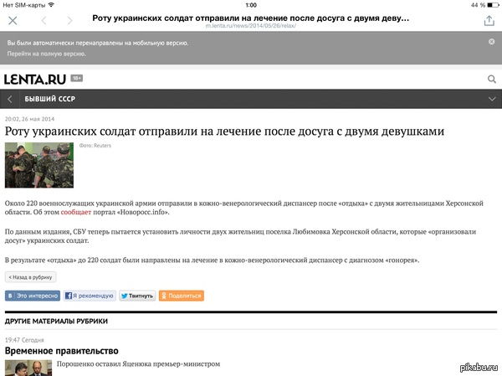Expand the БЫВШИЙ СССР section dropdown chevron
Viewport: 502px width, 376px height.
(x=492, y=99)
